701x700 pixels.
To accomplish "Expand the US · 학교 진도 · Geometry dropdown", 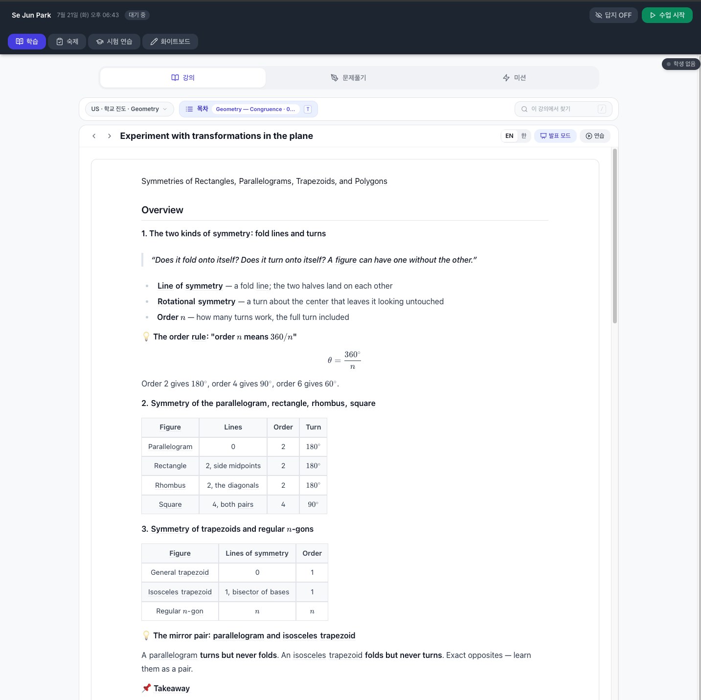I will (129, 109).
